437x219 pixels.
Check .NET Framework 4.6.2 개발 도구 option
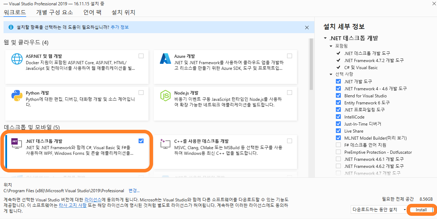(x=338, y=166)
